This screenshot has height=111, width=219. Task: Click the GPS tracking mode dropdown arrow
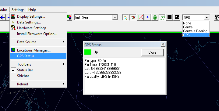click(207, 18)
